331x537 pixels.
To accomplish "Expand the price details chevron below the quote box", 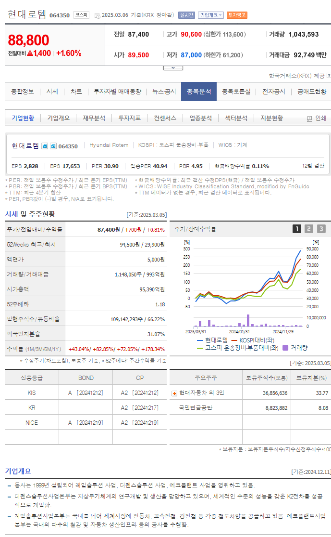I will click(173, 68).
